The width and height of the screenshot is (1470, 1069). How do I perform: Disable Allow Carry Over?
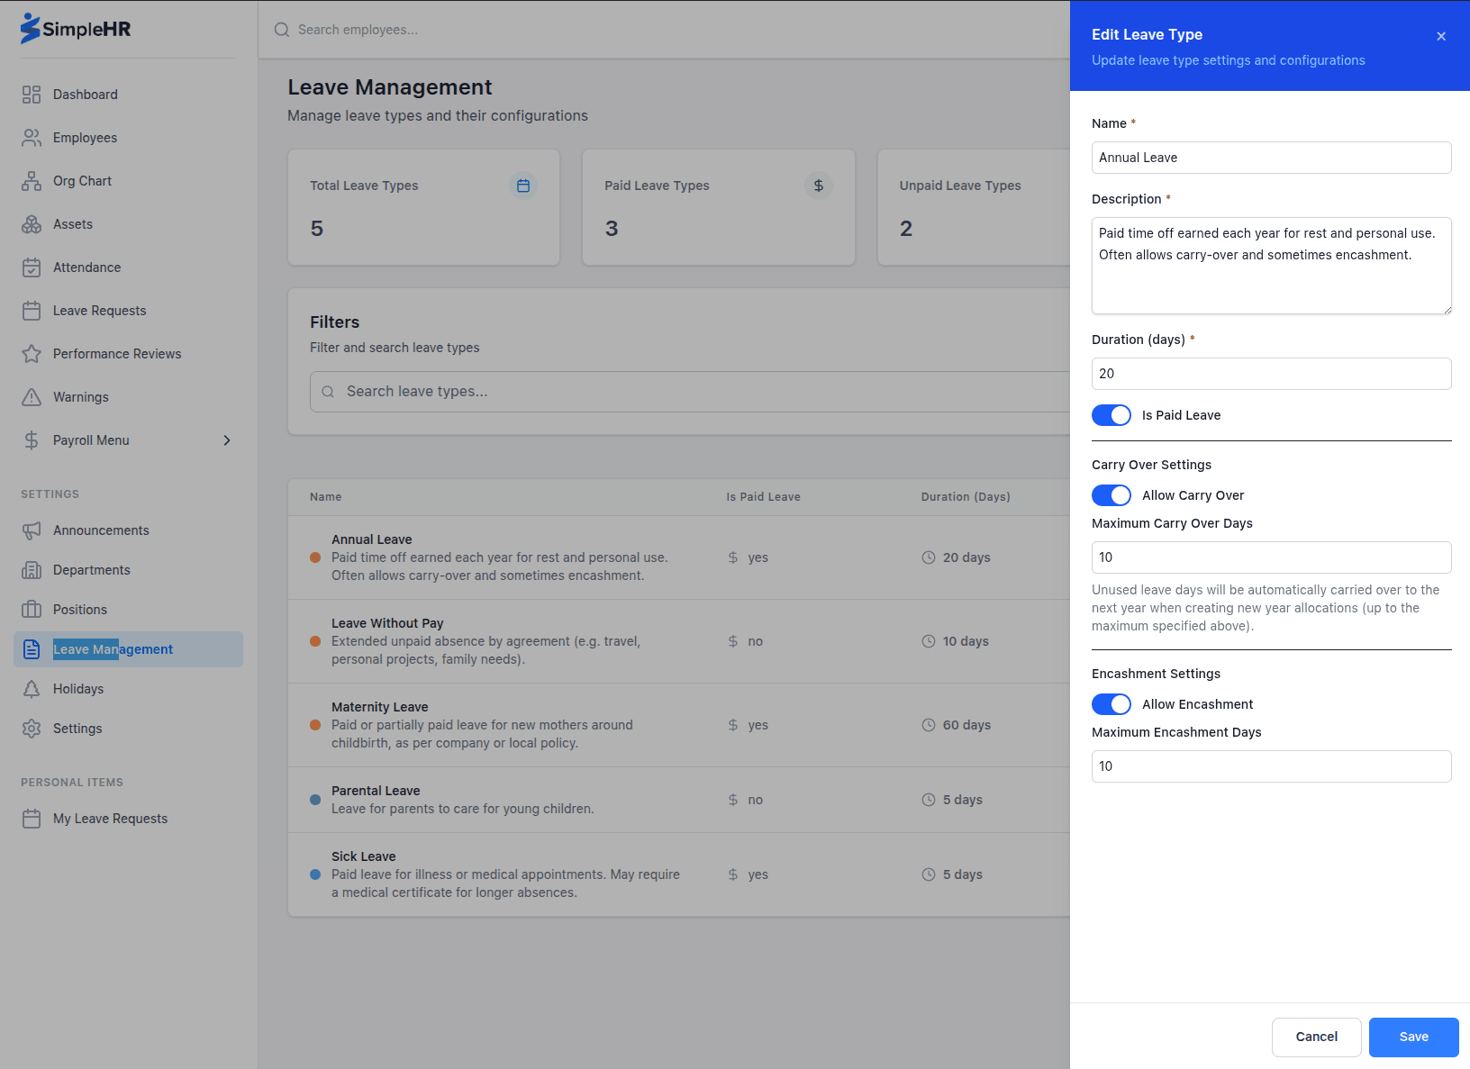(1112, 494)
